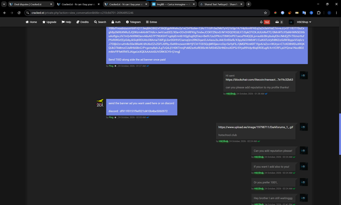Open the Credits menu item
Viewport: 341px width, 205px height.
[83, 22]
